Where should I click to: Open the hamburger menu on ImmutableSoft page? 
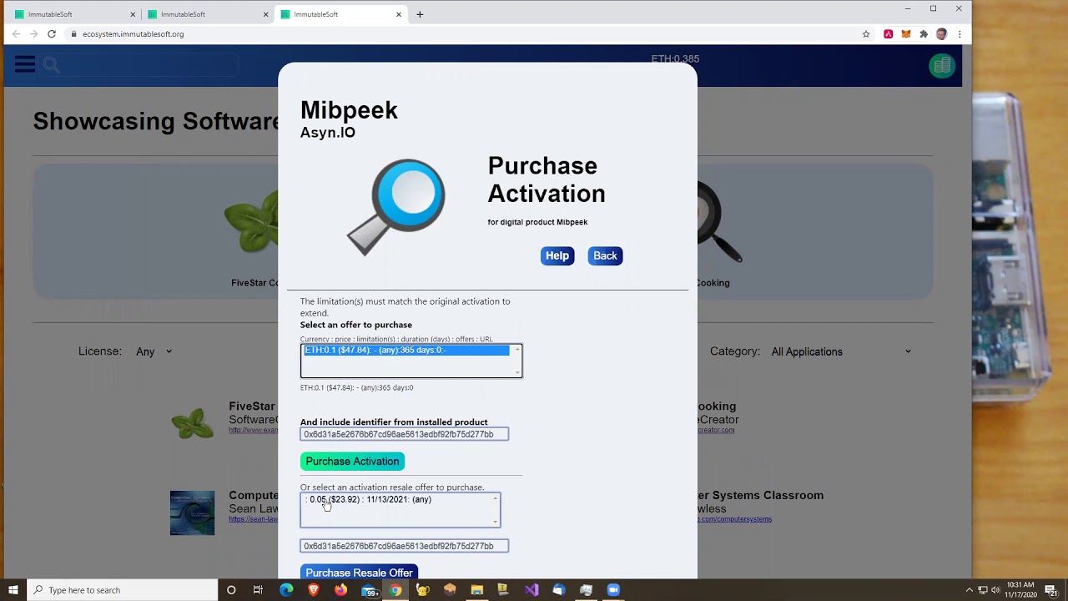coord(24,64)
